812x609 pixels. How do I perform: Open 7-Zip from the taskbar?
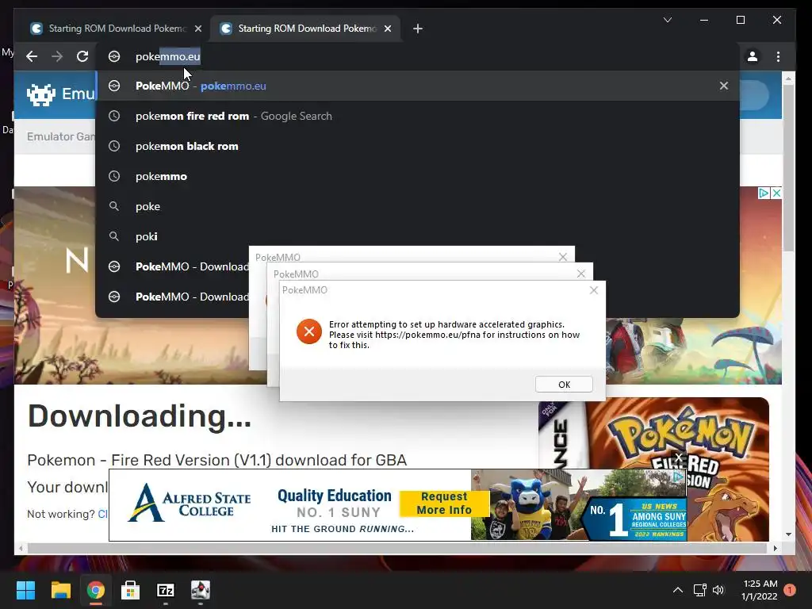click(x=166, y=590)
